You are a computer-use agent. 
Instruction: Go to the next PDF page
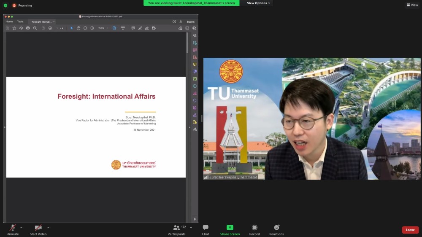pyautogui.click(x=50, y=28)
